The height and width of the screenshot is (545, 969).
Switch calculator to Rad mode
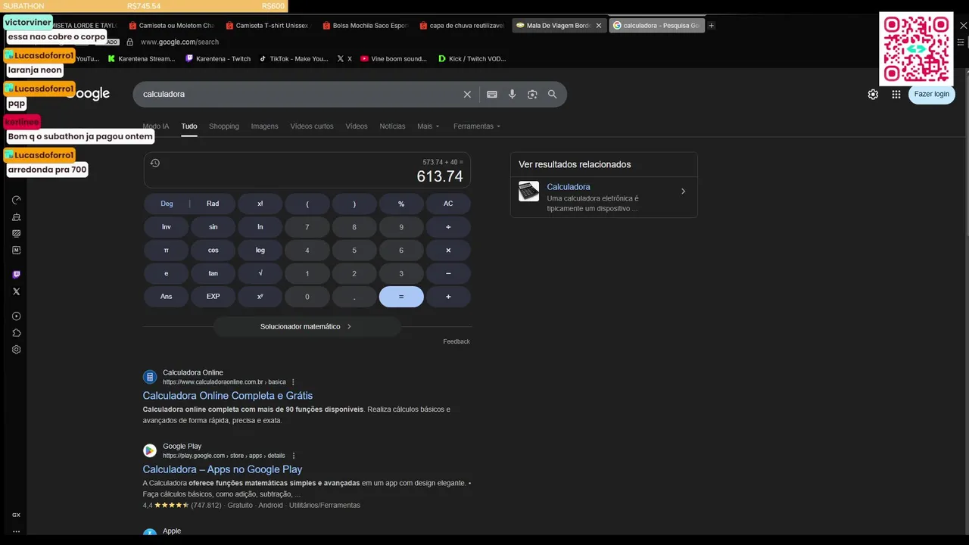[213, 204]
